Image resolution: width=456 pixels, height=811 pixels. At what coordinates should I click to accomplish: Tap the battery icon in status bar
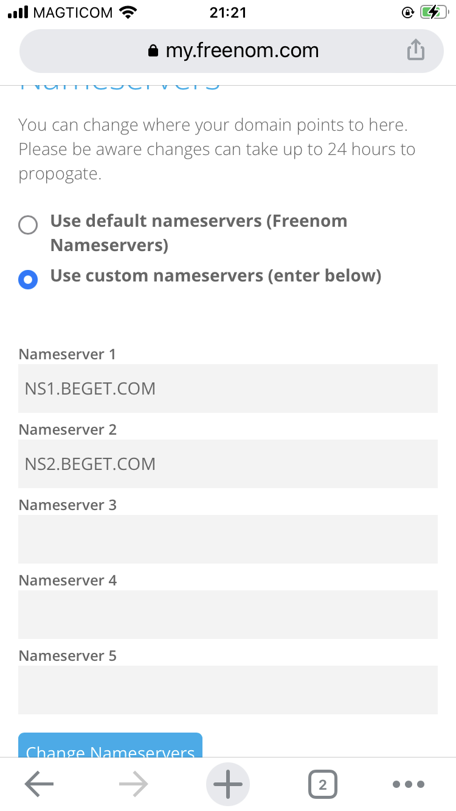(x=434, y=12)
